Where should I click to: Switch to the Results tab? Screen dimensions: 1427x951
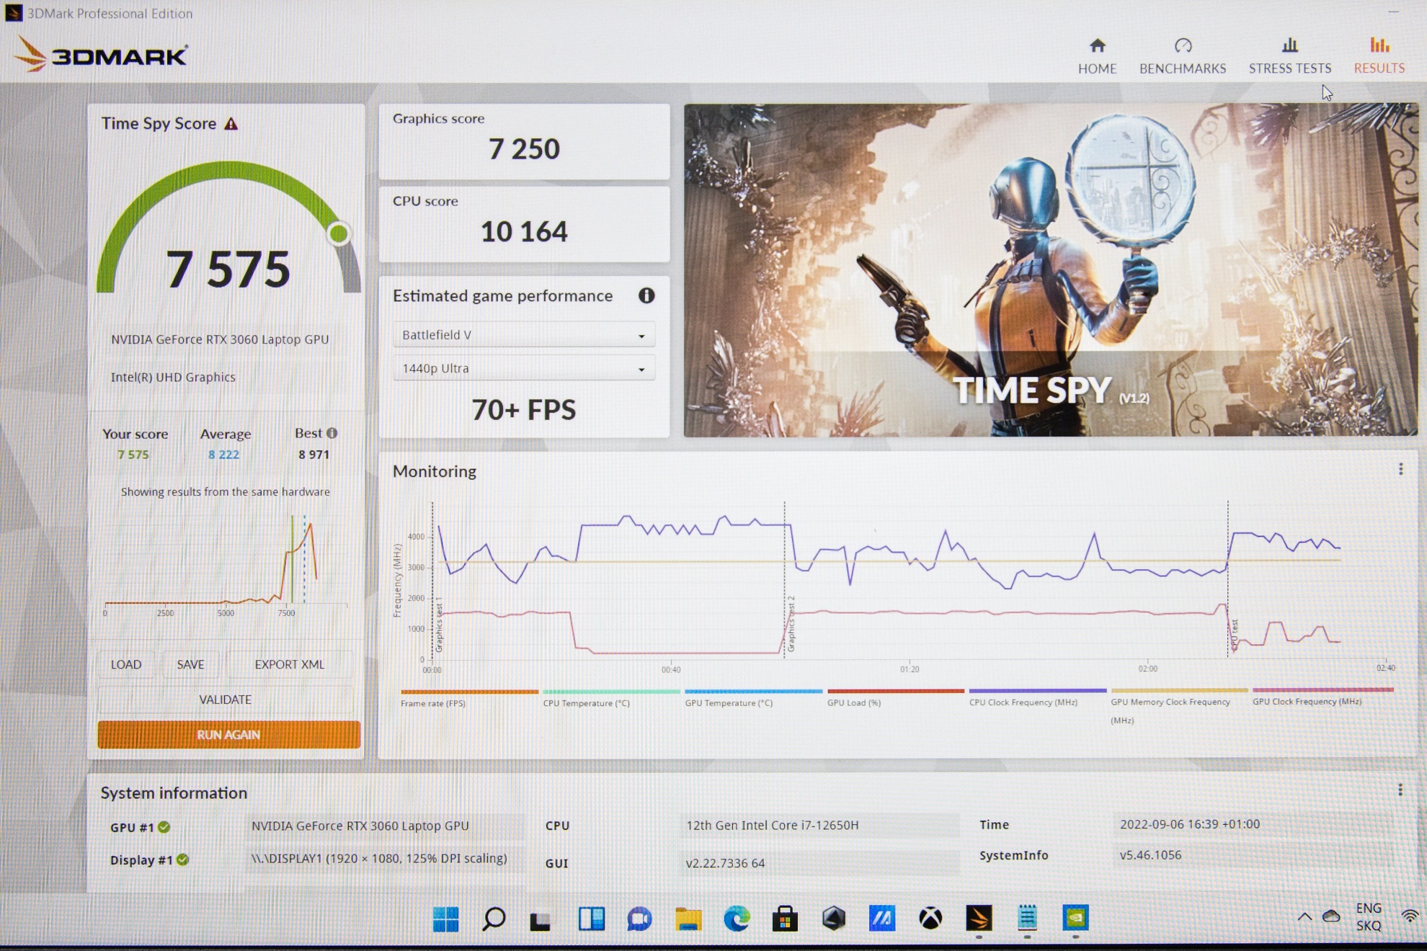point(1379,56)
